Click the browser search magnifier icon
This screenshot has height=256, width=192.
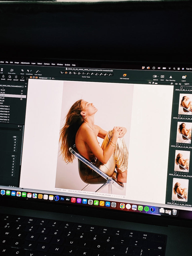[x=171, y=83]
